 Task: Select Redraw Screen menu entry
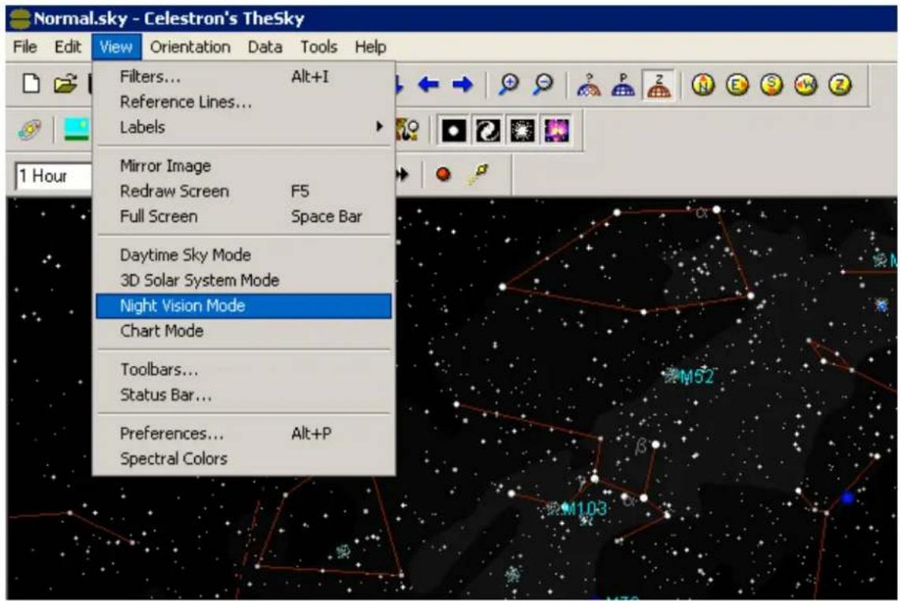tap(244, 191)
